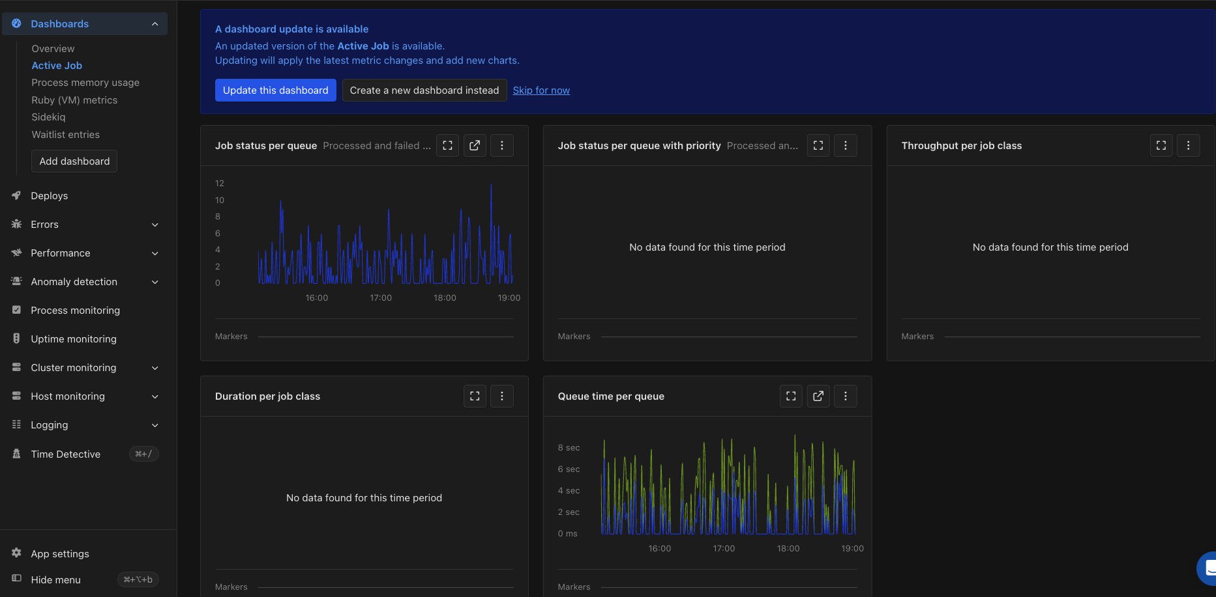The height and width of the screenshot is (597, 1216).
Task: Open Job status per queue in new window
Action: (x=475, y=146)
